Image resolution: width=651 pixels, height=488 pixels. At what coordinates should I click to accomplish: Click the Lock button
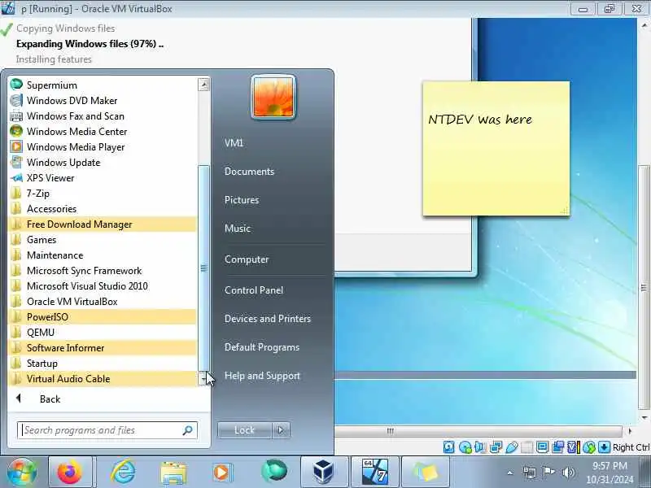pos(245,430)
